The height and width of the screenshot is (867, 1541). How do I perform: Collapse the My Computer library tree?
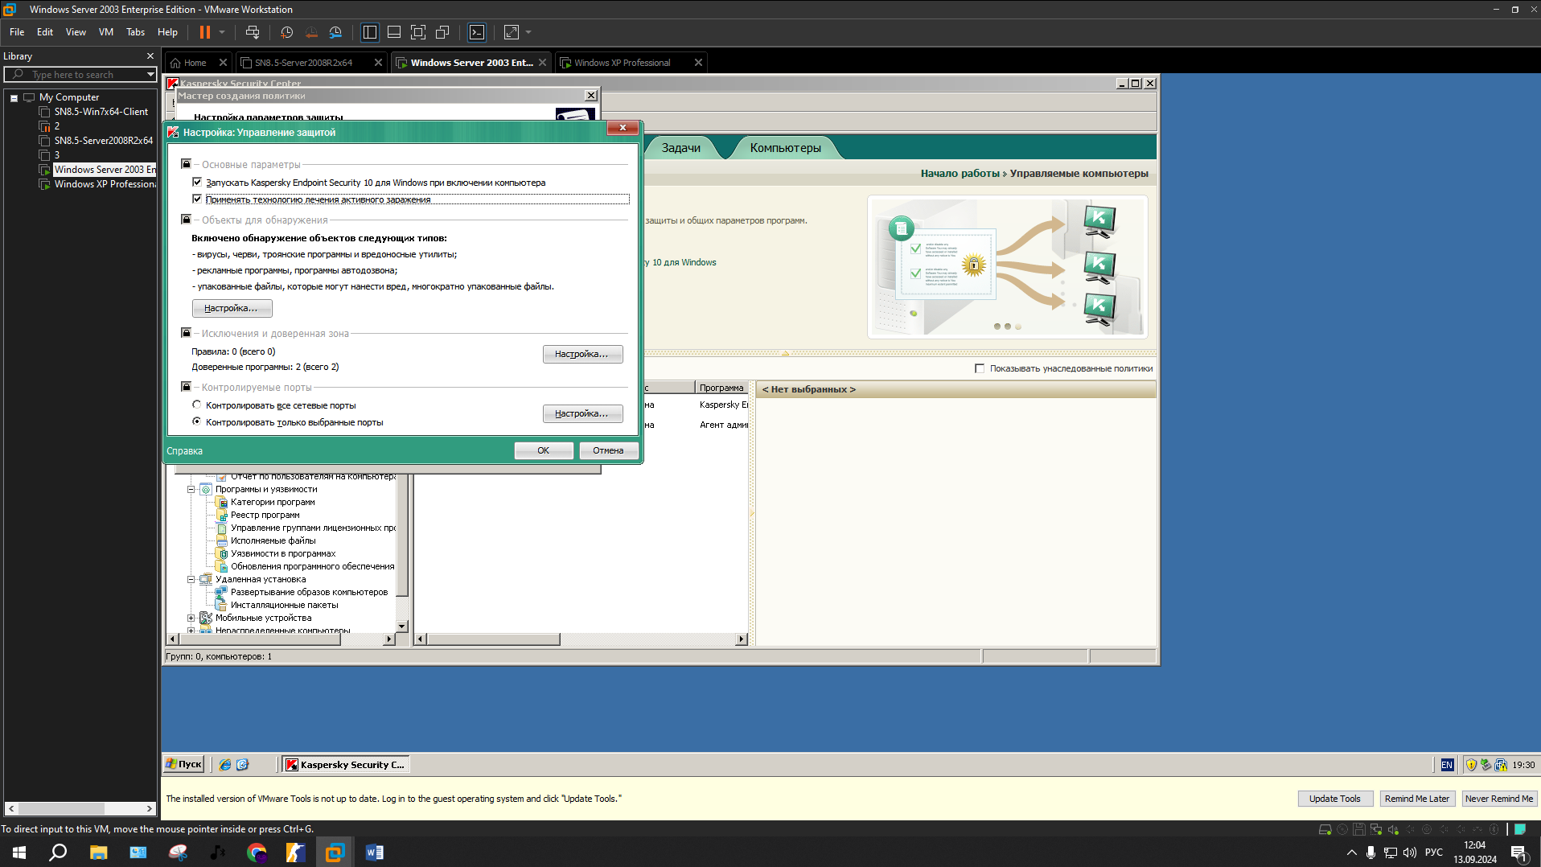14,97
